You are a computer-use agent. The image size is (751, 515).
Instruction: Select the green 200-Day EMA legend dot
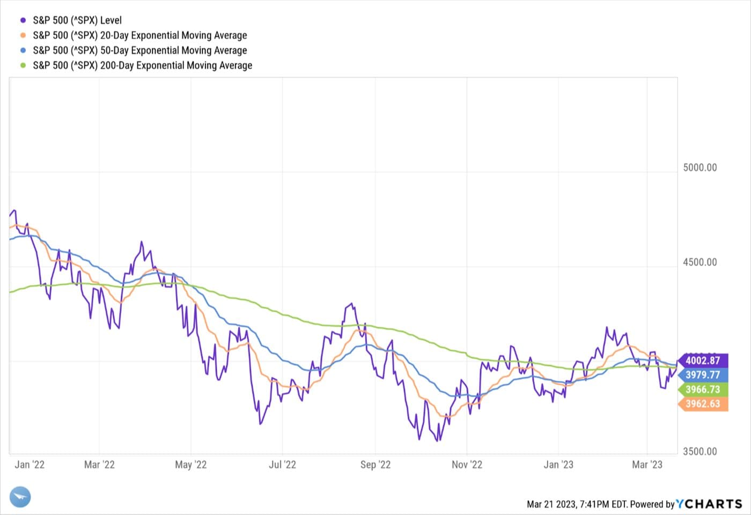23,65
